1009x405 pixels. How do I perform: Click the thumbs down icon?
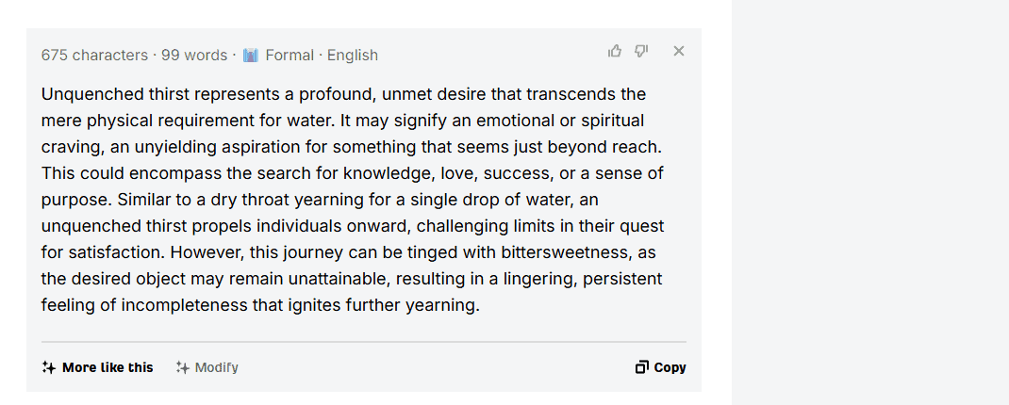641,51
